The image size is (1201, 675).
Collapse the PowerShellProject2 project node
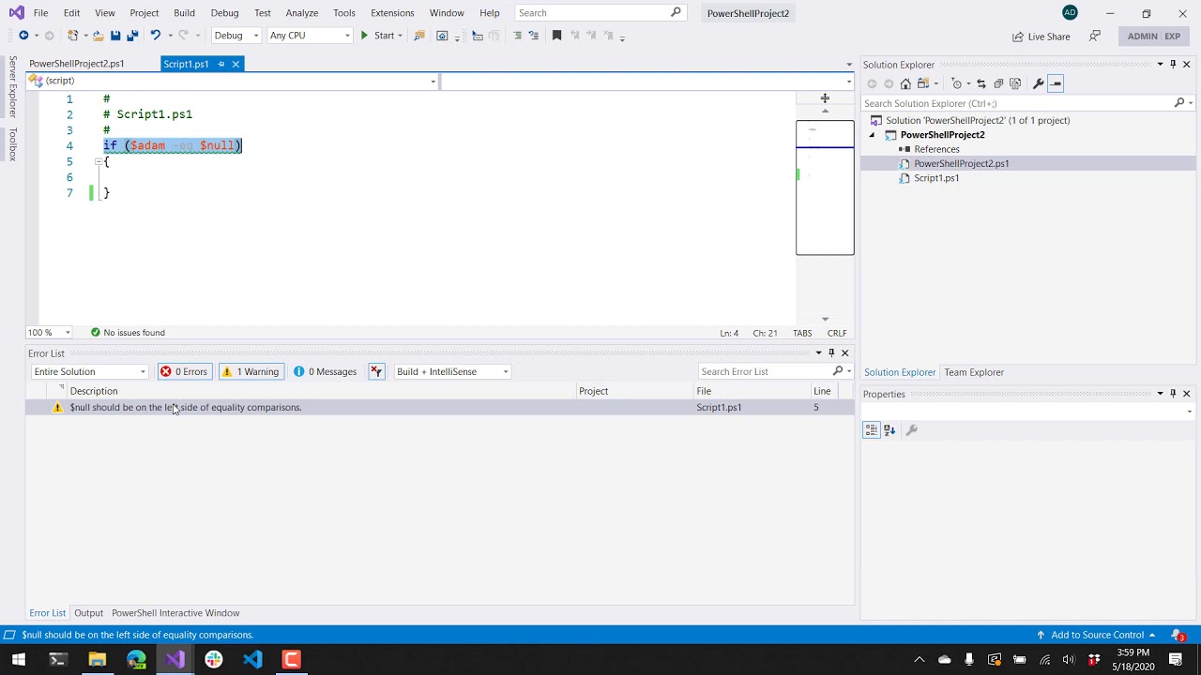(x=872, y=135)
